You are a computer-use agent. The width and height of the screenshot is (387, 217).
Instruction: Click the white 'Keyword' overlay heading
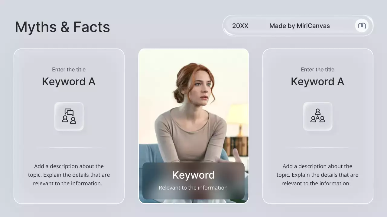coord(193,175)
